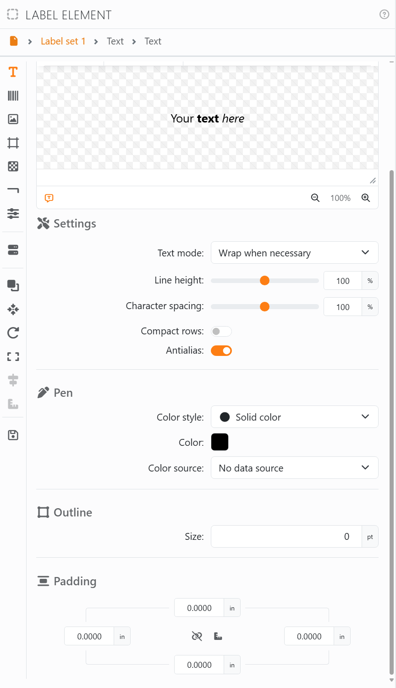Click the Character spacing slider handle
The height and width of the screenshot is (688, 396).
[264, 307]
